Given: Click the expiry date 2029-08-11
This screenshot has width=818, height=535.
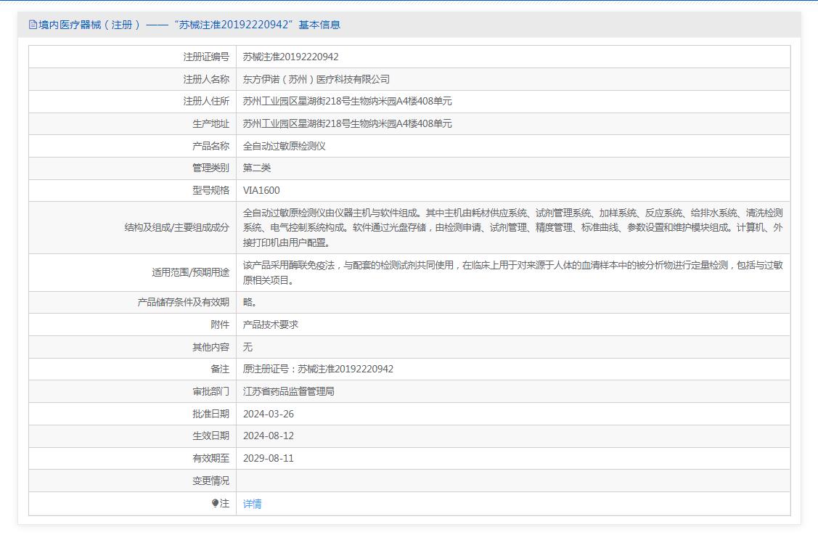Looking at the screenshot, I should [x=268, y=458].
